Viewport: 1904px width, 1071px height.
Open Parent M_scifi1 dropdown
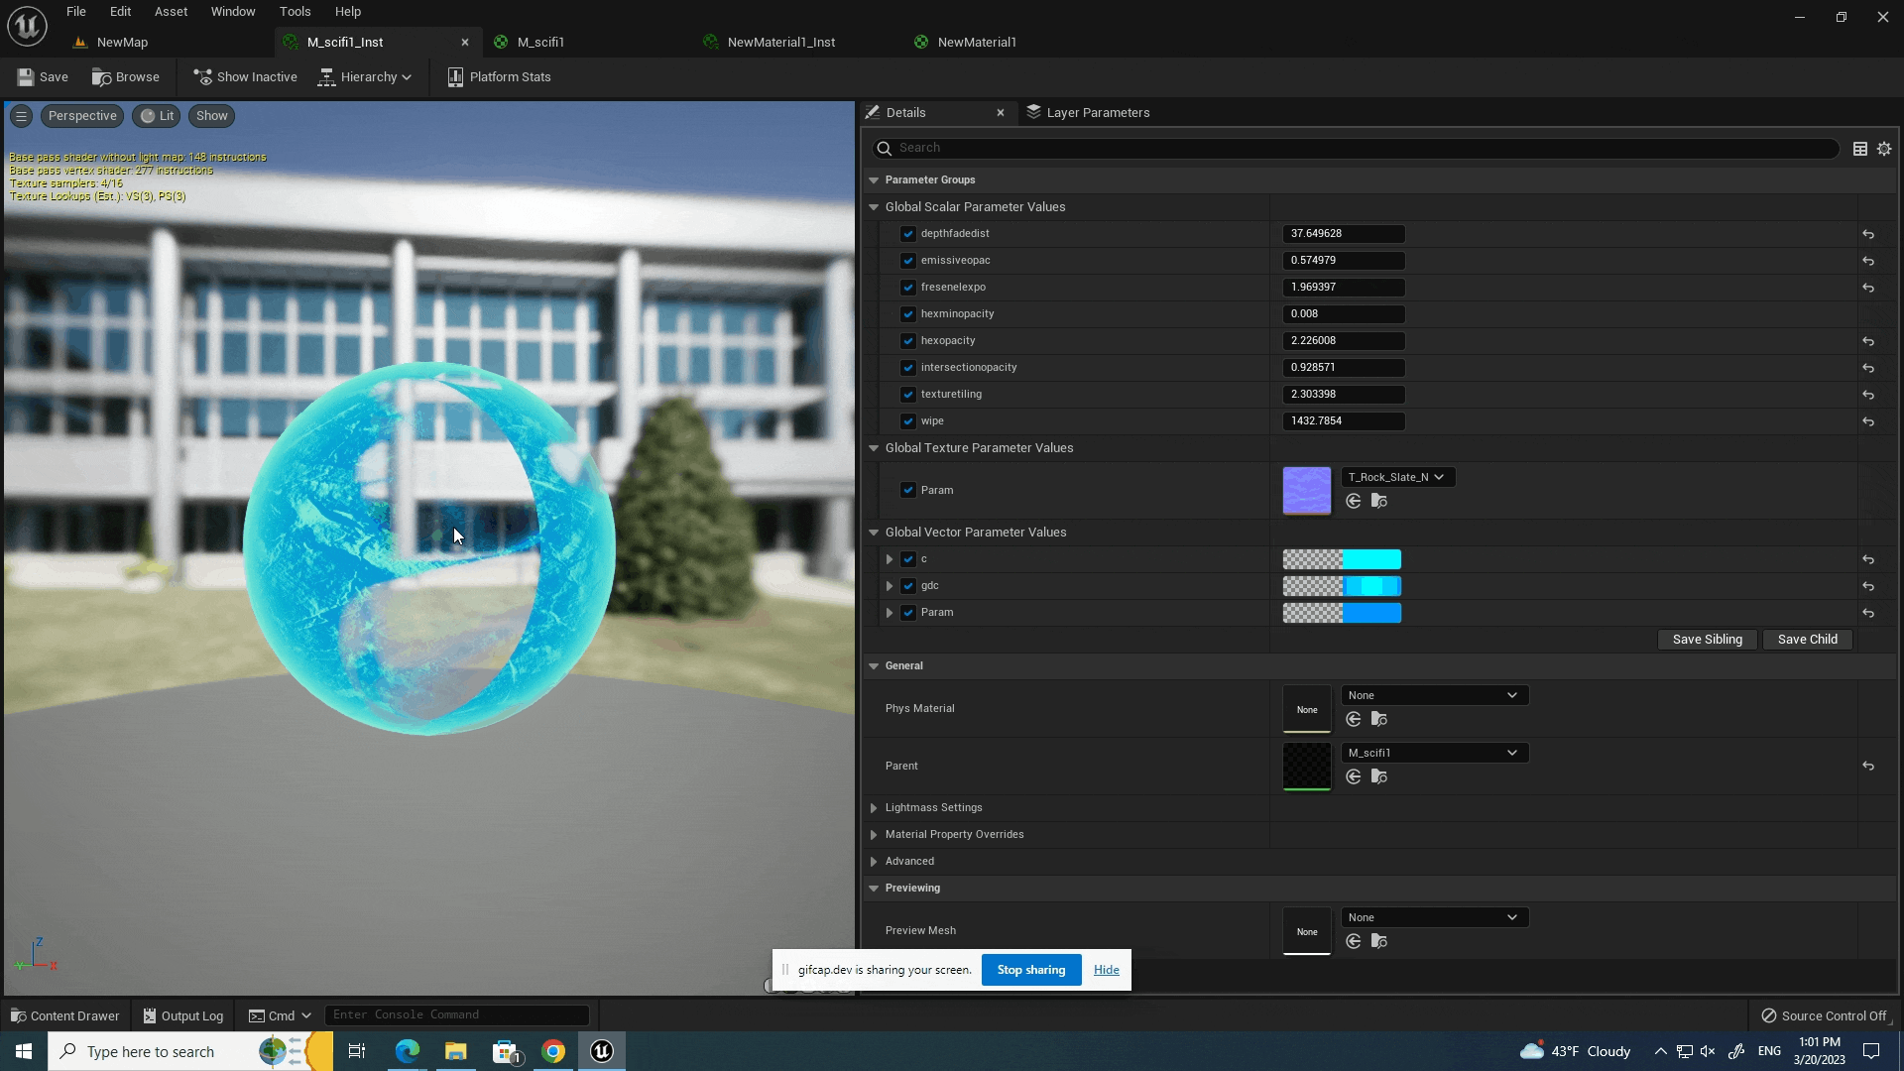(x=1435, y=753)
